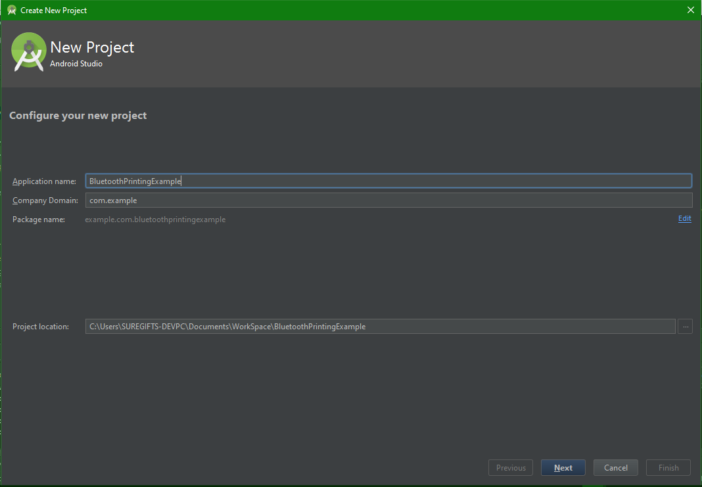702x487 pixels.
Task: Click the Project location label
Action: 40,326
